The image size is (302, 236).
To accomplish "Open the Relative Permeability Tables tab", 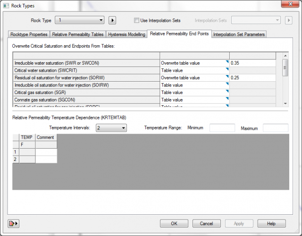I will [x=78, y=34].
